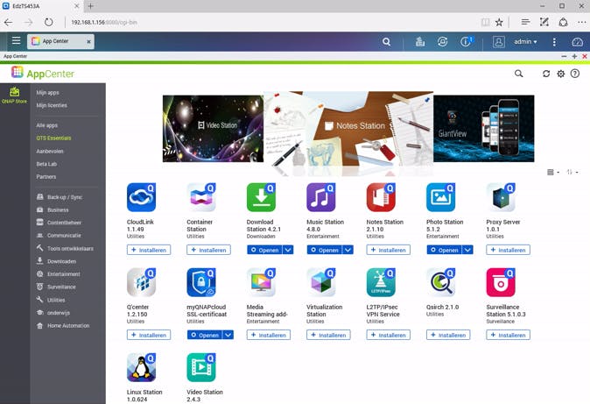This screenshot has width=590, height=404.
Task: Install Qsirch with Installeren button
Action: coord(448,335)
